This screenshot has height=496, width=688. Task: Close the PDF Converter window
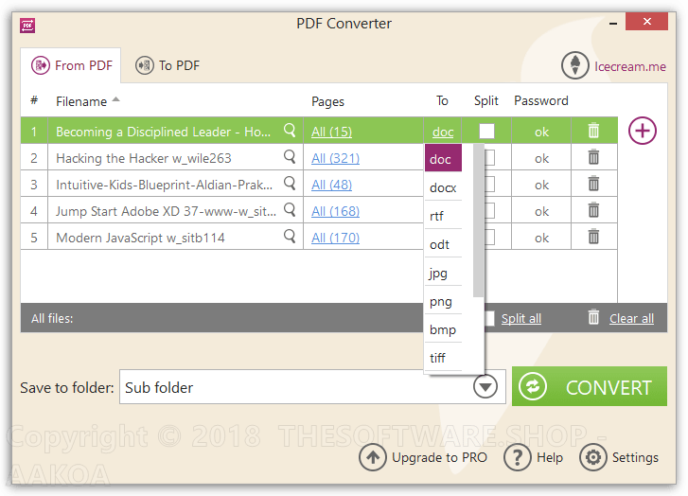click(646, 22)
